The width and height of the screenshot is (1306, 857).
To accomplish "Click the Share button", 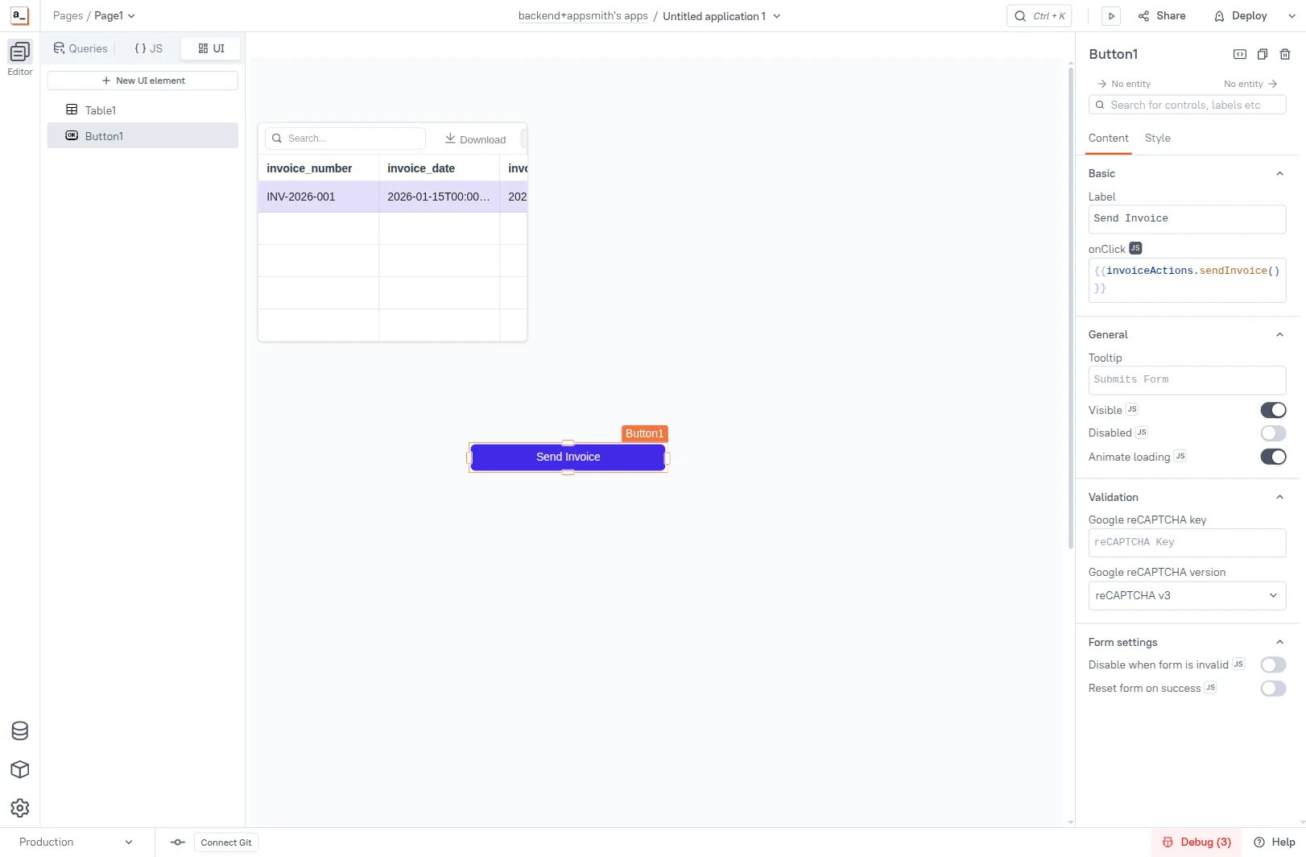I will (x=1162, y=16).
